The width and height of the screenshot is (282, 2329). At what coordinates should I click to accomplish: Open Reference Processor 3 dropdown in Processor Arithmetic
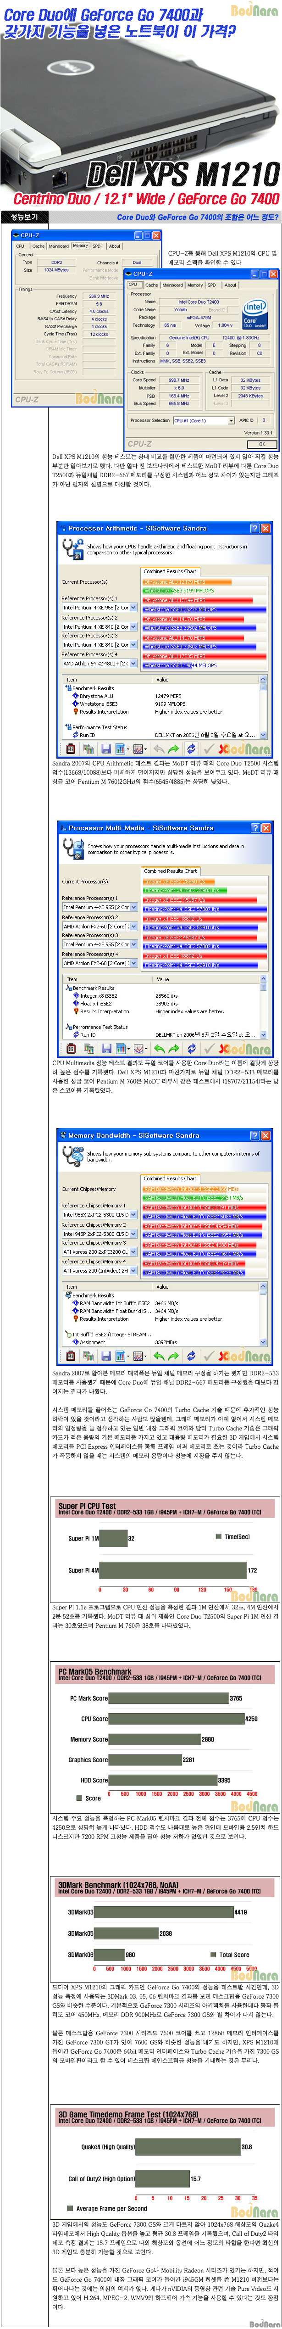click(x=100, y=645)
